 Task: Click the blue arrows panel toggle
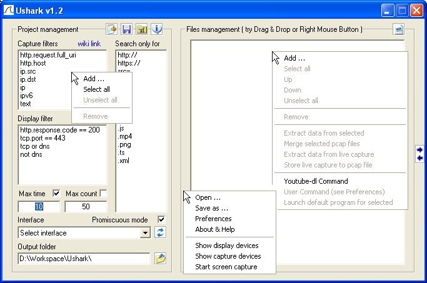coord(419,154)
